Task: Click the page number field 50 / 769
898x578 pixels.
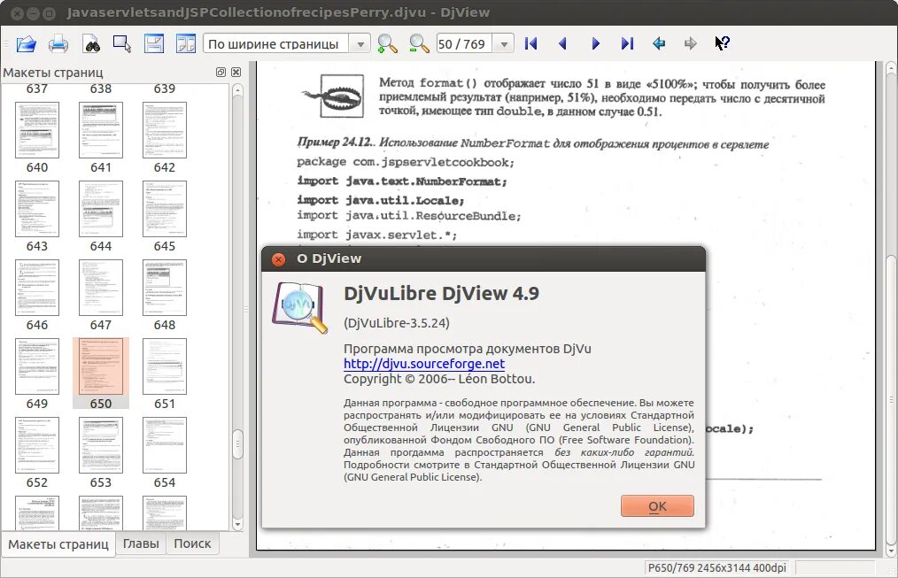Action: tap(464, 44)
